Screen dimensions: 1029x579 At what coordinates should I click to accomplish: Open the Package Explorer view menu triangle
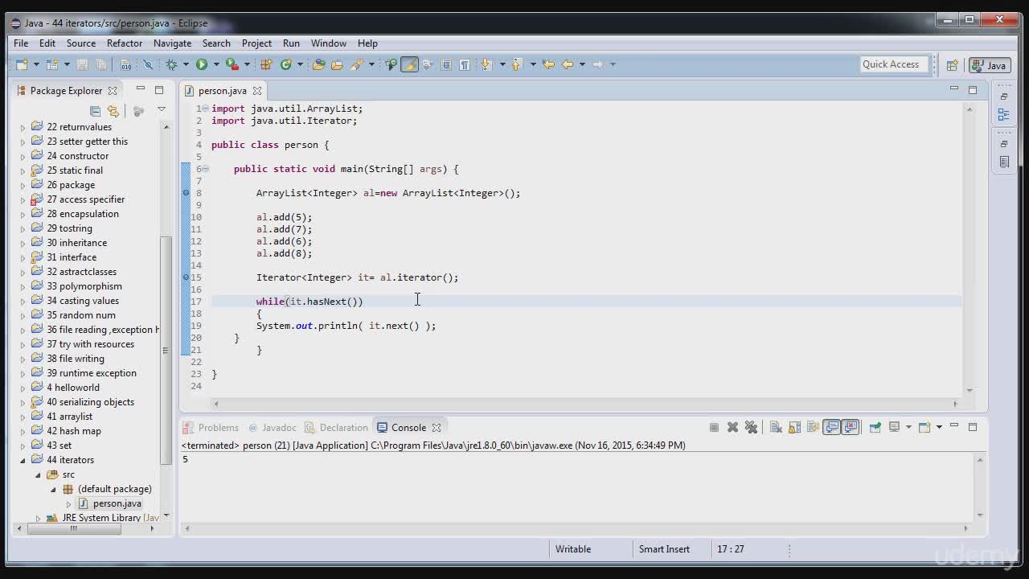pos(161,110)
